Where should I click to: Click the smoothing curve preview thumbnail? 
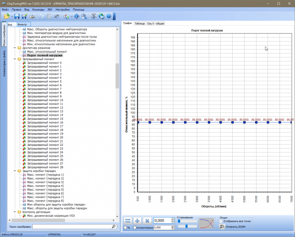point(207,223)
